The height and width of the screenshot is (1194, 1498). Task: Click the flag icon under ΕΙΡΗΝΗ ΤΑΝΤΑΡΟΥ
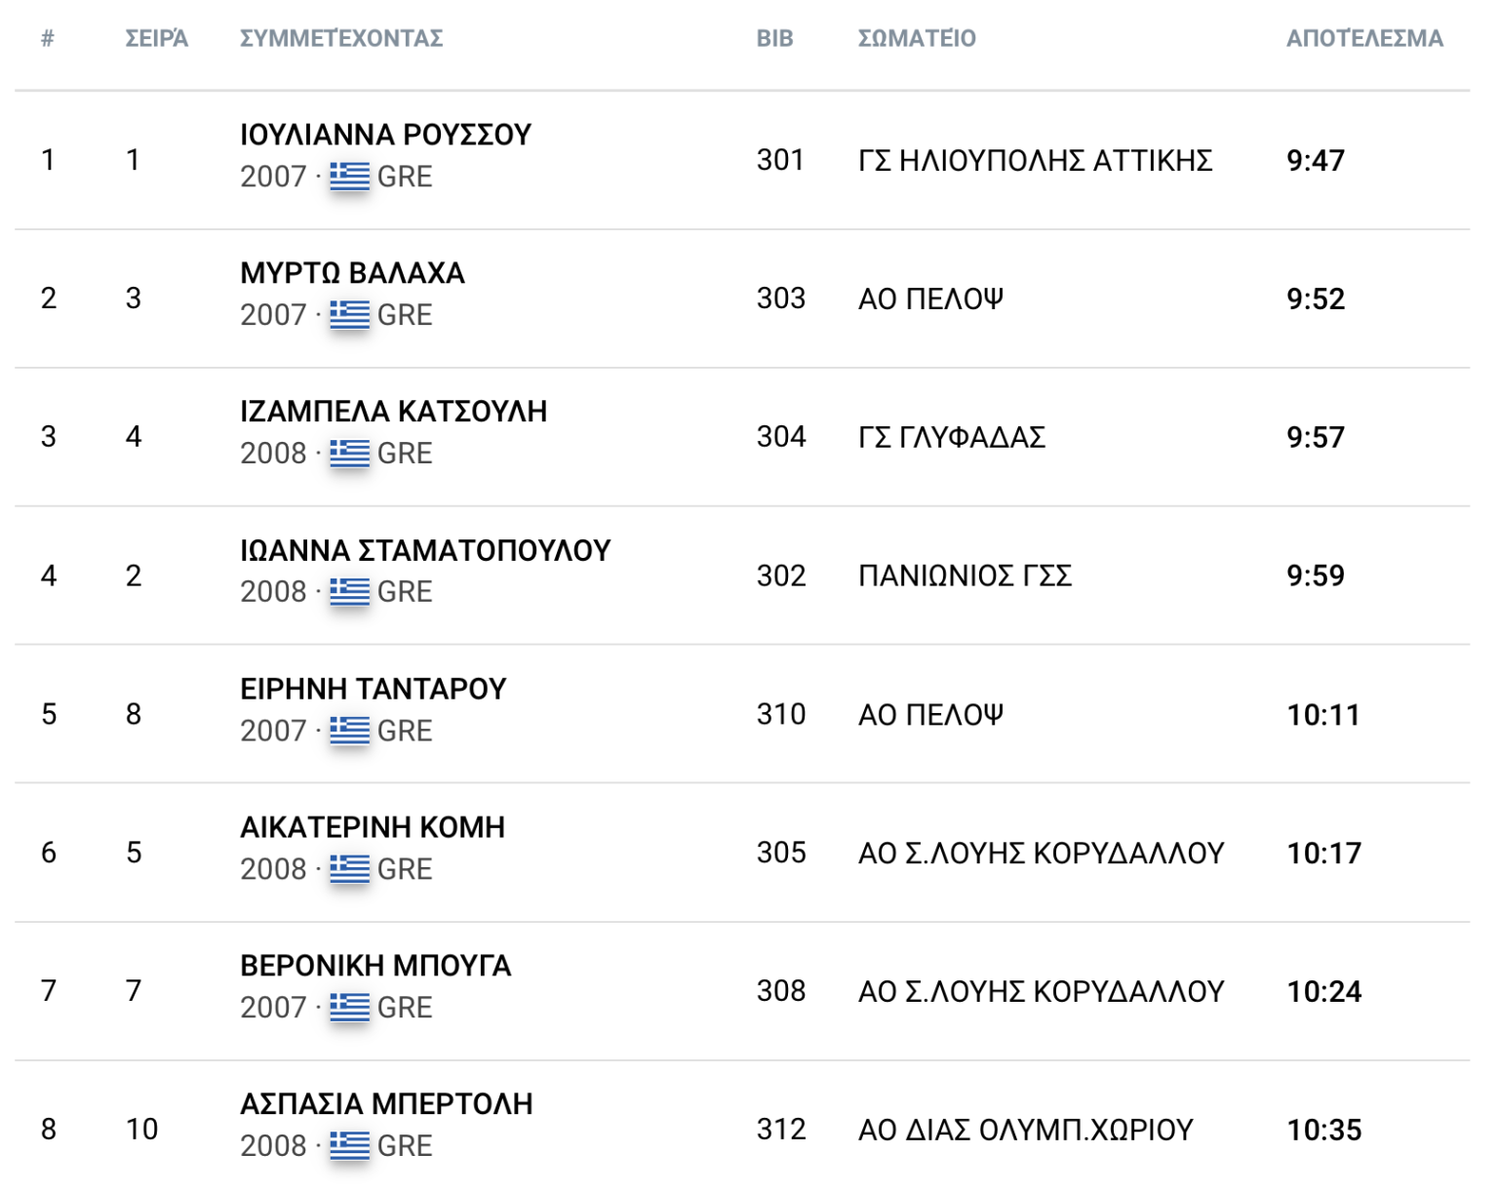pyautogui.click(x=349, y=731)
